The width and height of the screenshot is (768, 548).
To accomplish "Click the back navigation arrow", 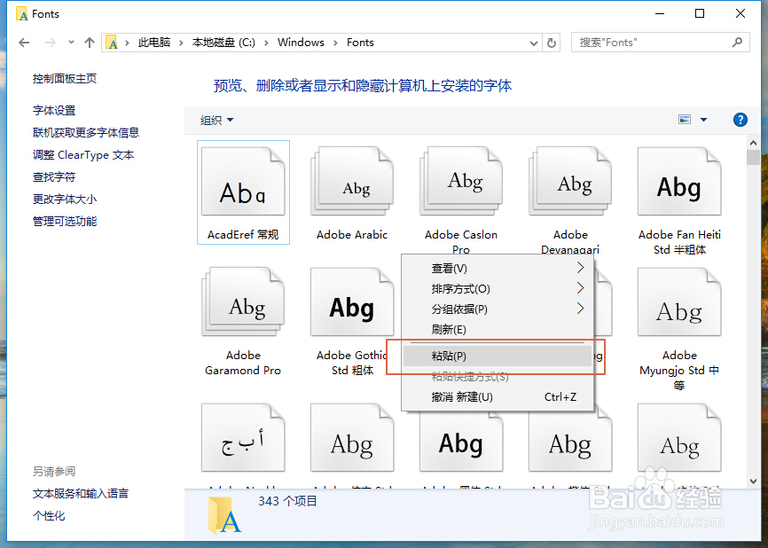I will pyautogui.click(x=24, y=43).
